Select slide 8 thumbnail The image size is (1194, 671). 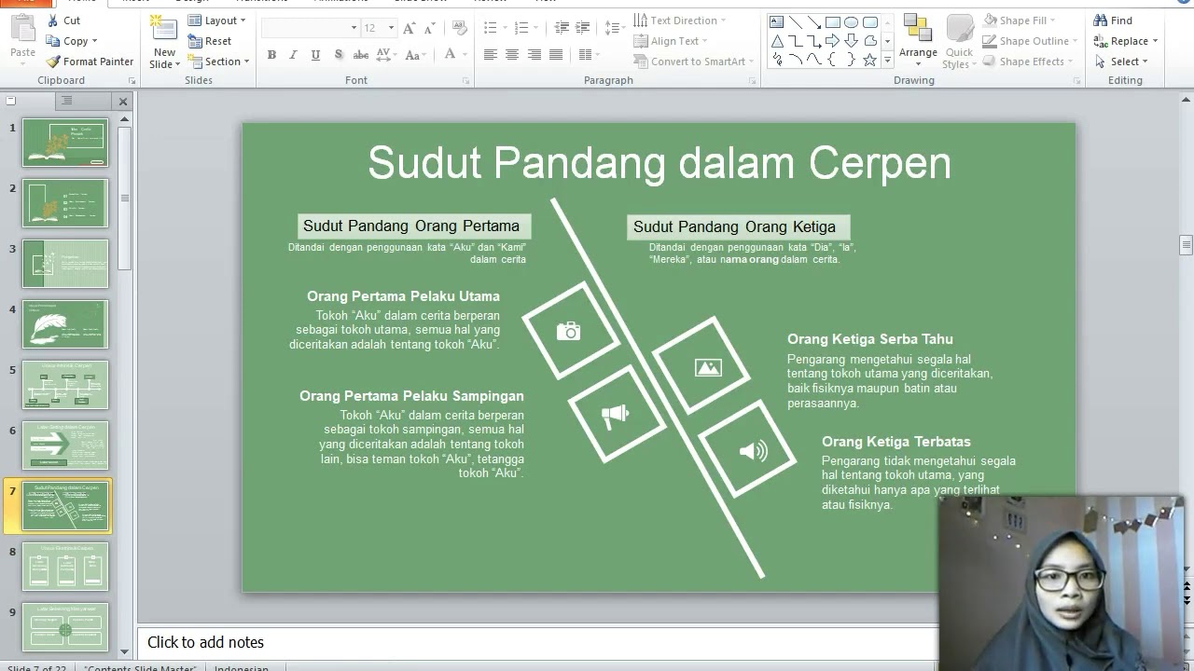pos(65,567)
